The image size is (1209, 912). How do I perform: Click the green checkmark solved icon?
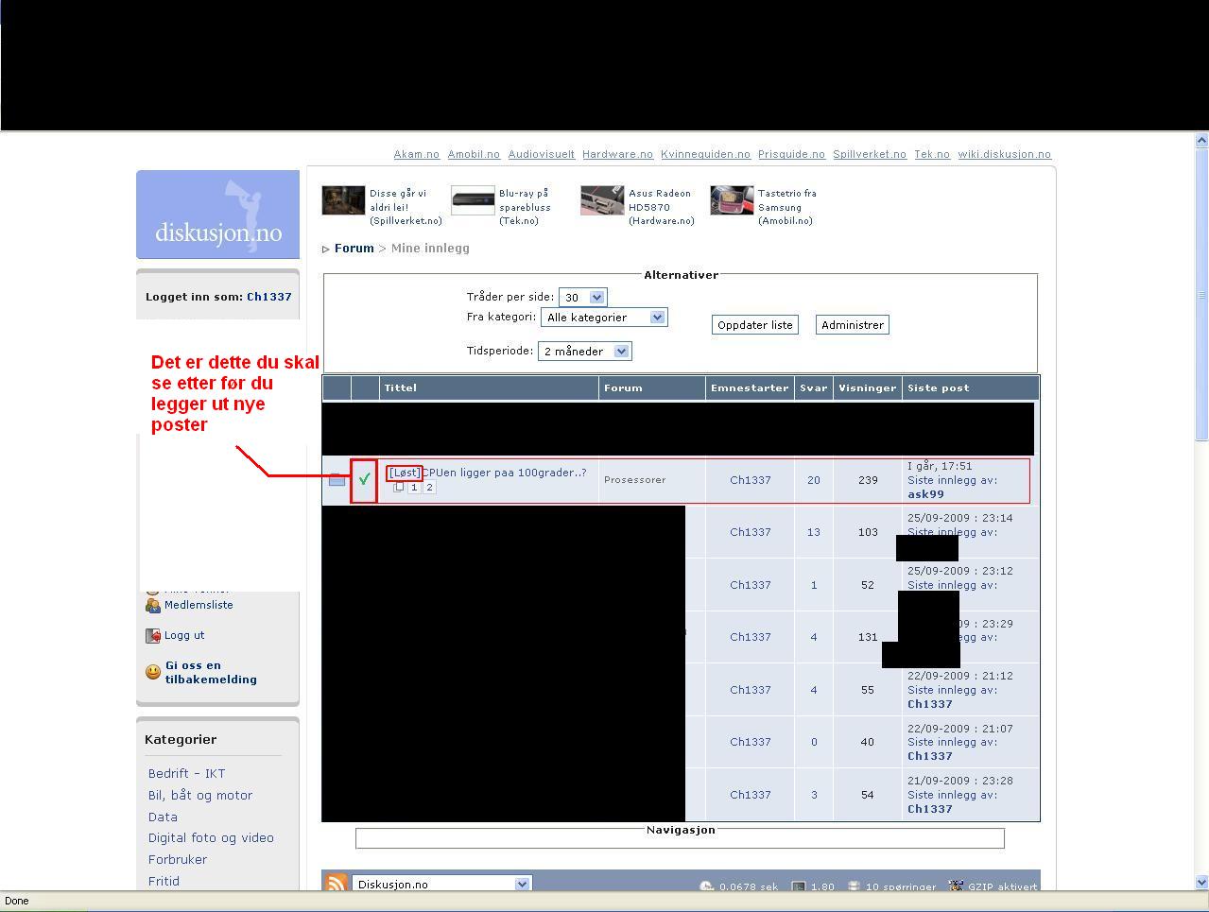pos(364,479)
